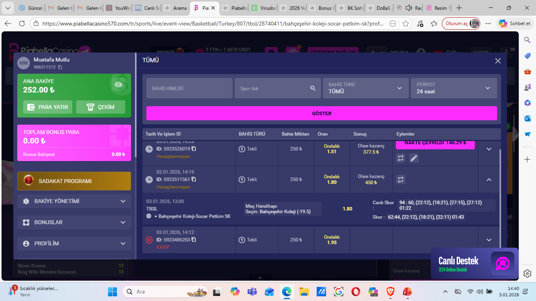This screenshot has width=536, height=301.
Task: Click the pending clock icon of bet 5923511561
Action: tap(149, 180)
